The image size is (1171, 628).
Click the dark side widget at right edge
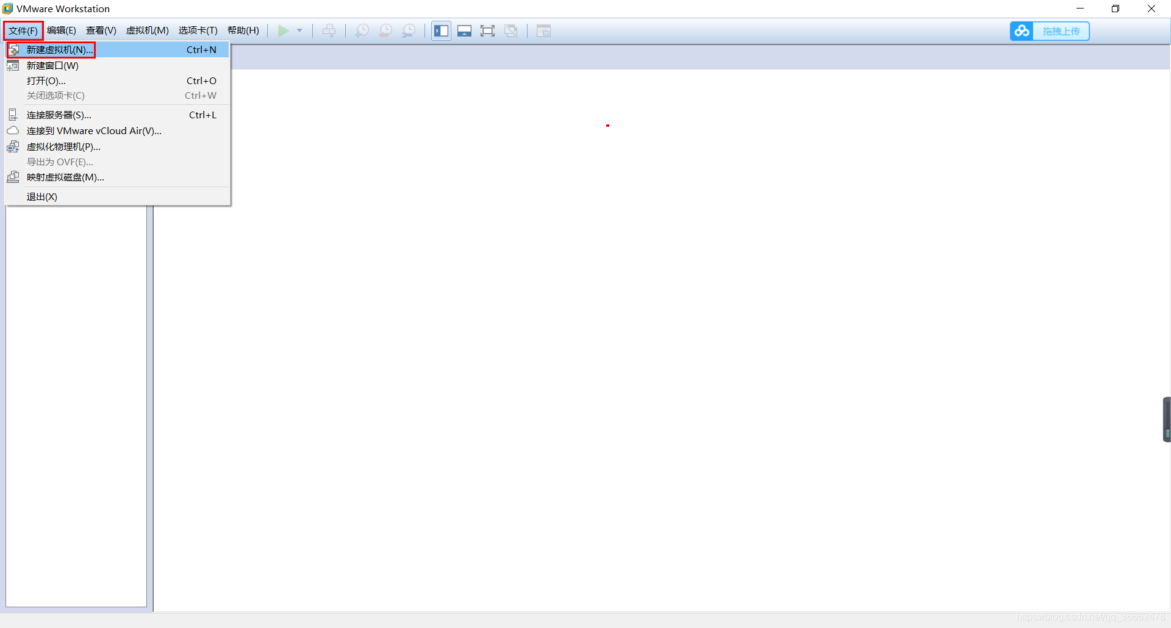point(1167,419)
